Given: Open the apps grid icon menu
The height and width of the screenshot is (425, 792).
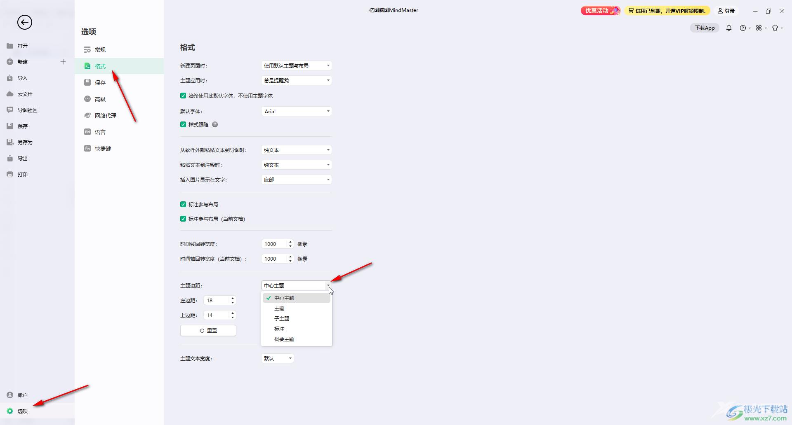Looking at the screenshot, I should tap(761, 28).
